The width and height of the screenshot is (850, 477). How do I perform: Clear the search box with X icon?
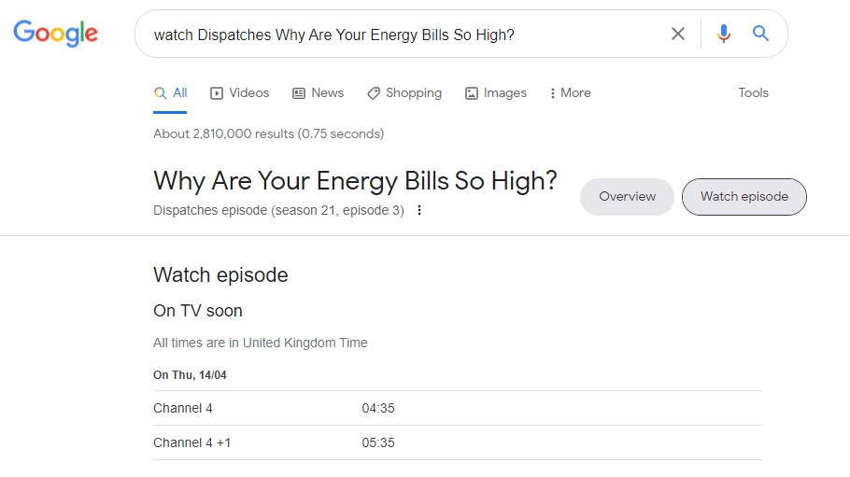(x=678, y=34)
